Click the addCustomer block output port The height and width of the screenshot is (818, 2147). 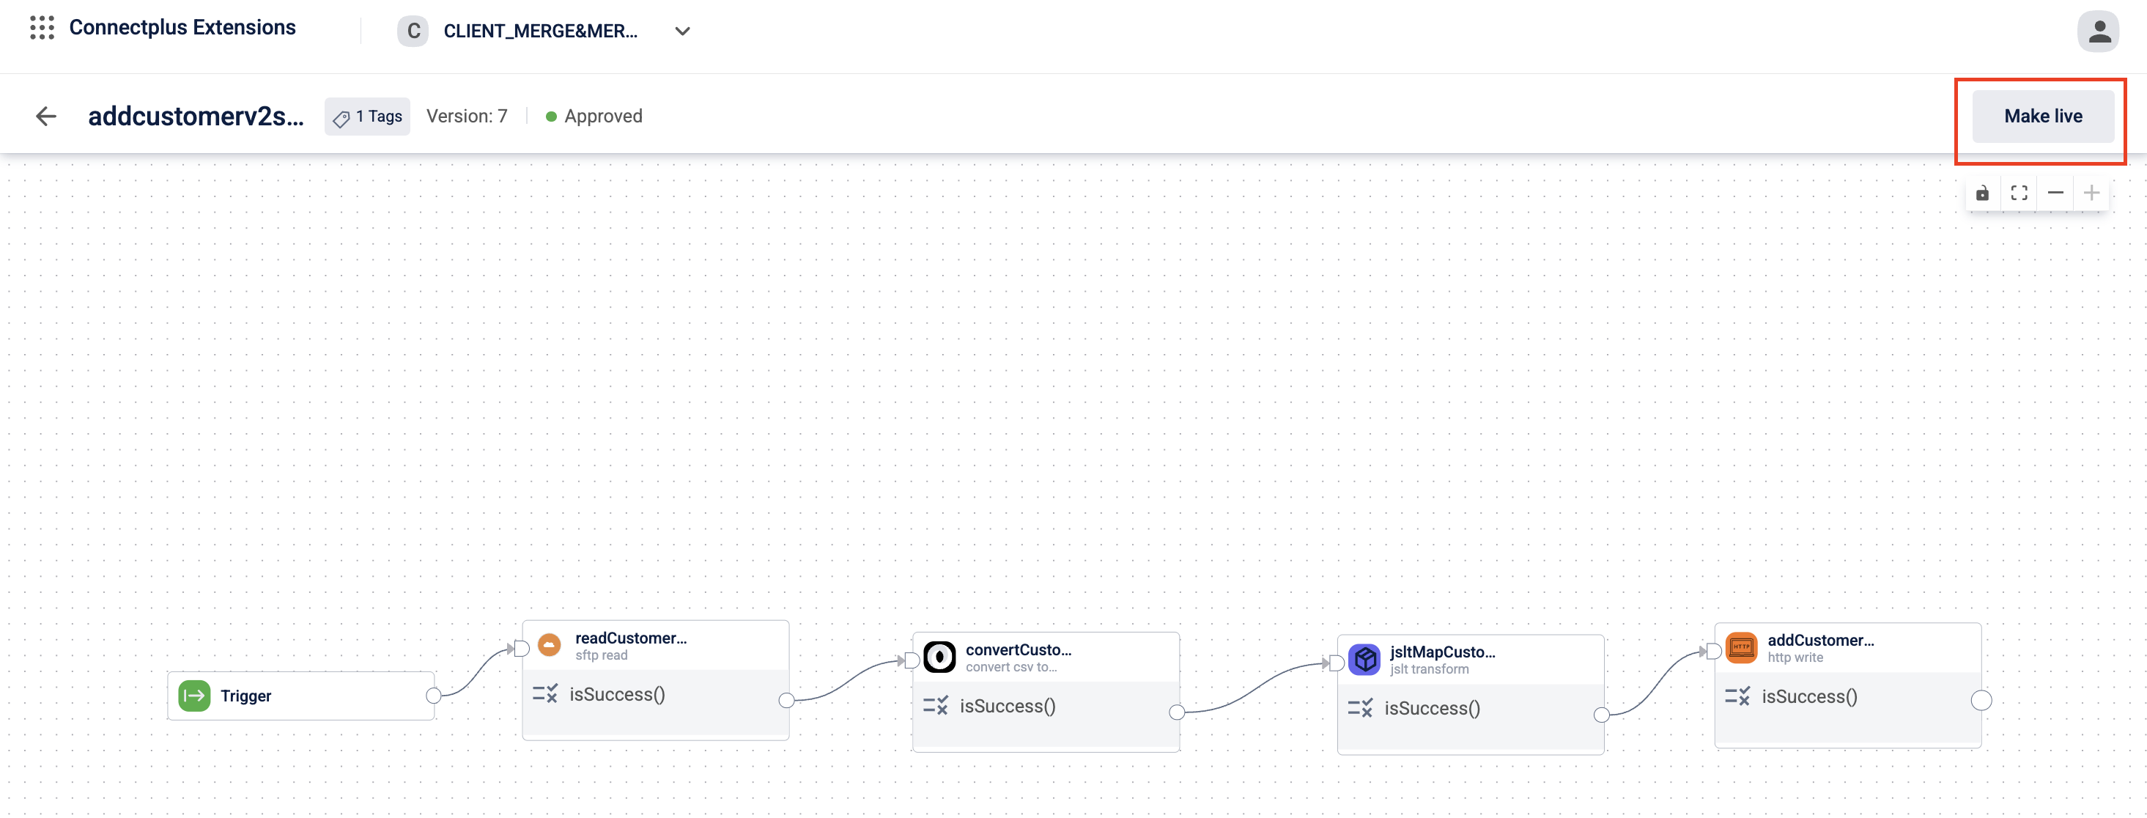click(1981, 701)
